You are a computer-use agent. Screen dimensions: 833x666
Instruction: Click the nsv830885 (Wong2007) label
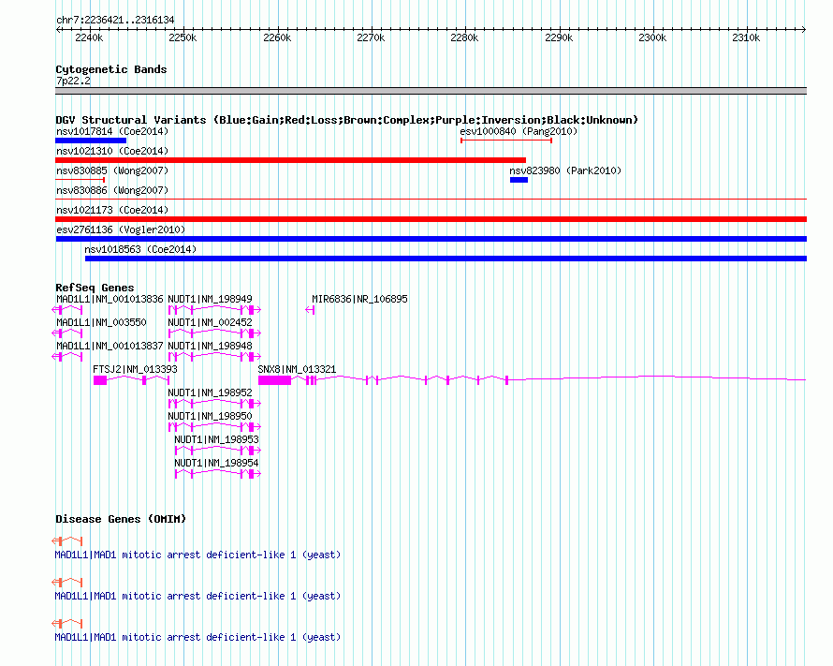pyautogui.click(x=112, y=170)
